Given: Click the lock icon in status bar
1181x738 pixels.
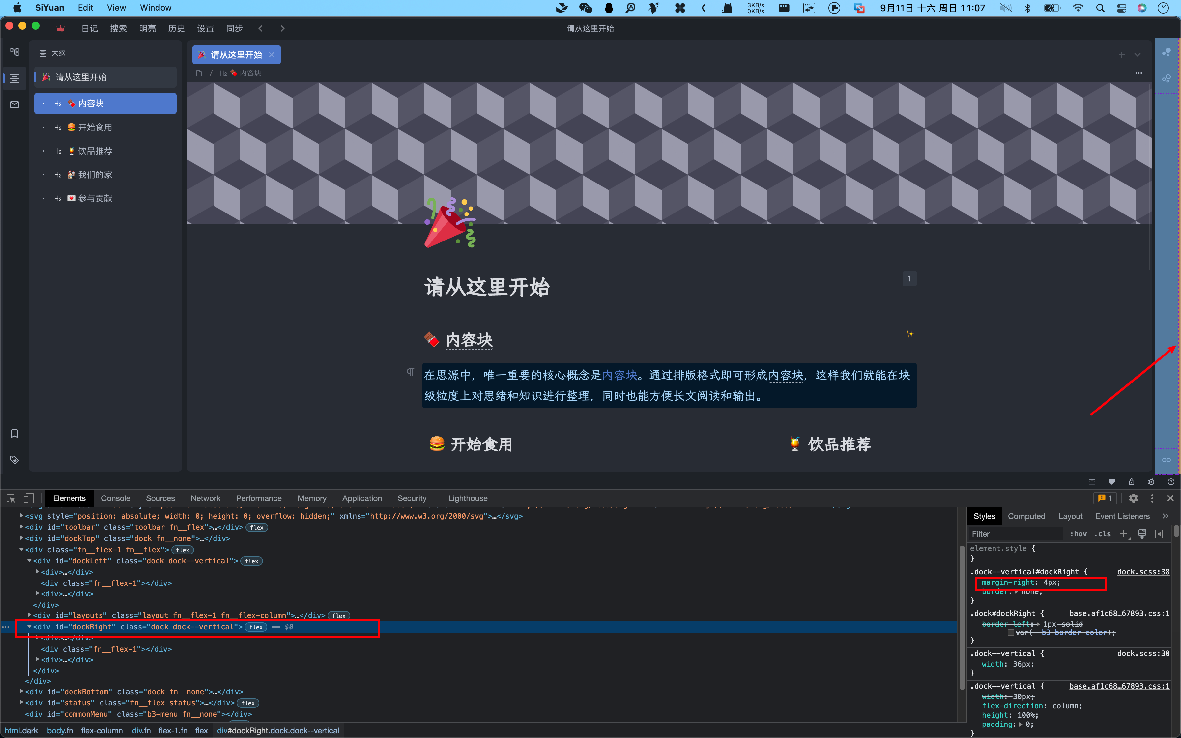Looking at the screenshot, I should 1131,482.
